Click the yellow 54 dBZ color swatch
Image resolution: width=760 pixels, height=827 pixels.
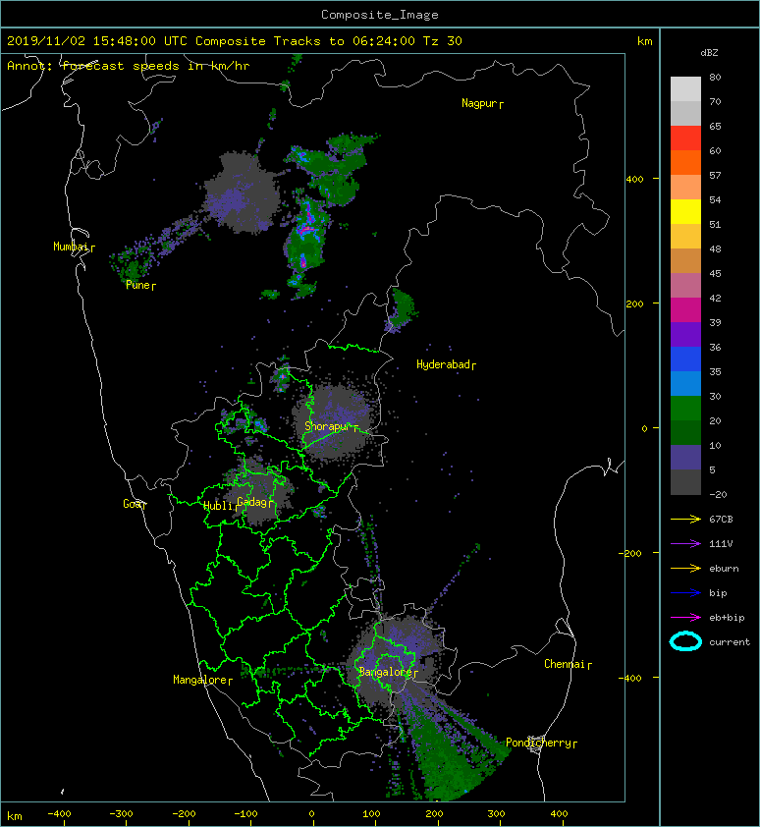685,211
